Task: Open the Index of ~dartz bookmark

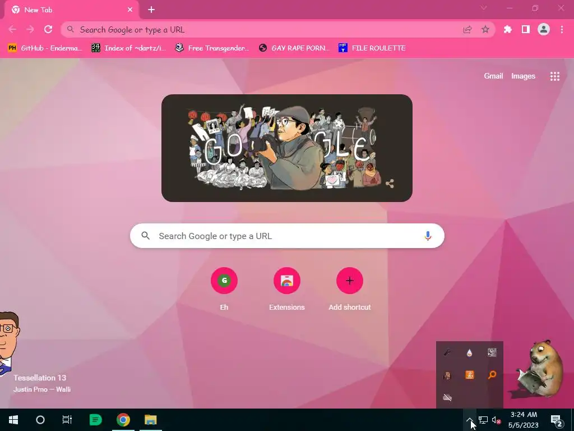Action: pos(128,48)
